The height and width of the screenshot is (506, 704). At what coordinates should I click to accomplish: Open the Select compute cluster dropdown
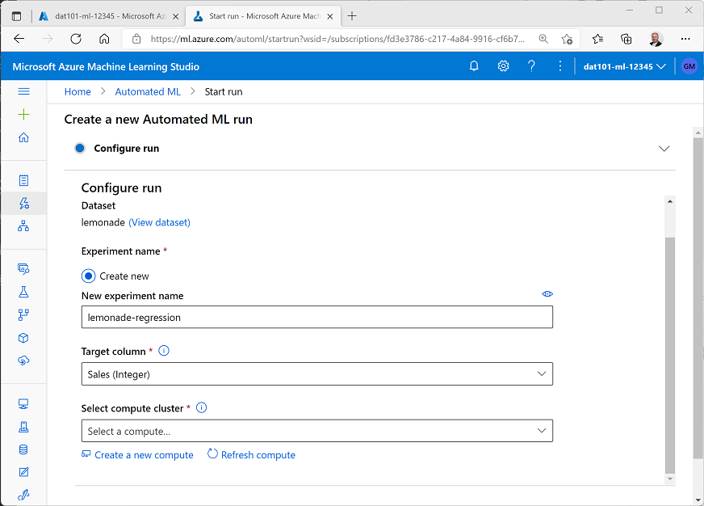coord(542,430)
